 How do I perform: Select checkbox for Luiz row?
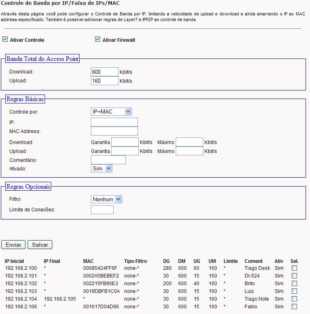[x=294, y=291]
